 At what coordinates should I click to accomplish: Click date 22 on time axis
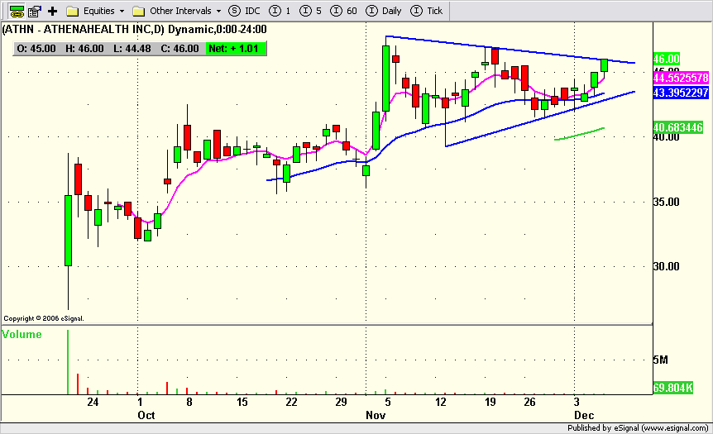pyautogui.click(x=291, y=403)
